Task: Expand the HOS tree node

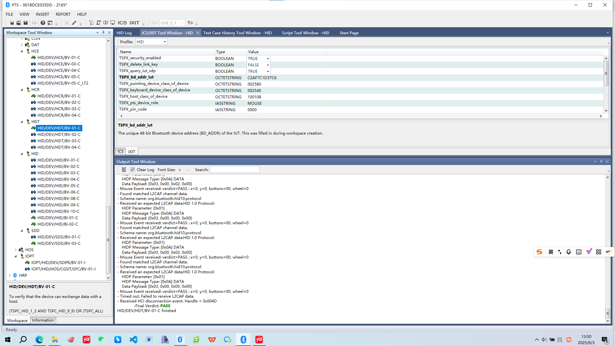Action: tap(16, 250)
